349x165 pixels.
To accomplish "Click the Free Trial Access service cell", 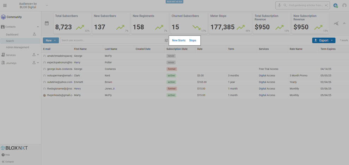I will click(268, 69).
